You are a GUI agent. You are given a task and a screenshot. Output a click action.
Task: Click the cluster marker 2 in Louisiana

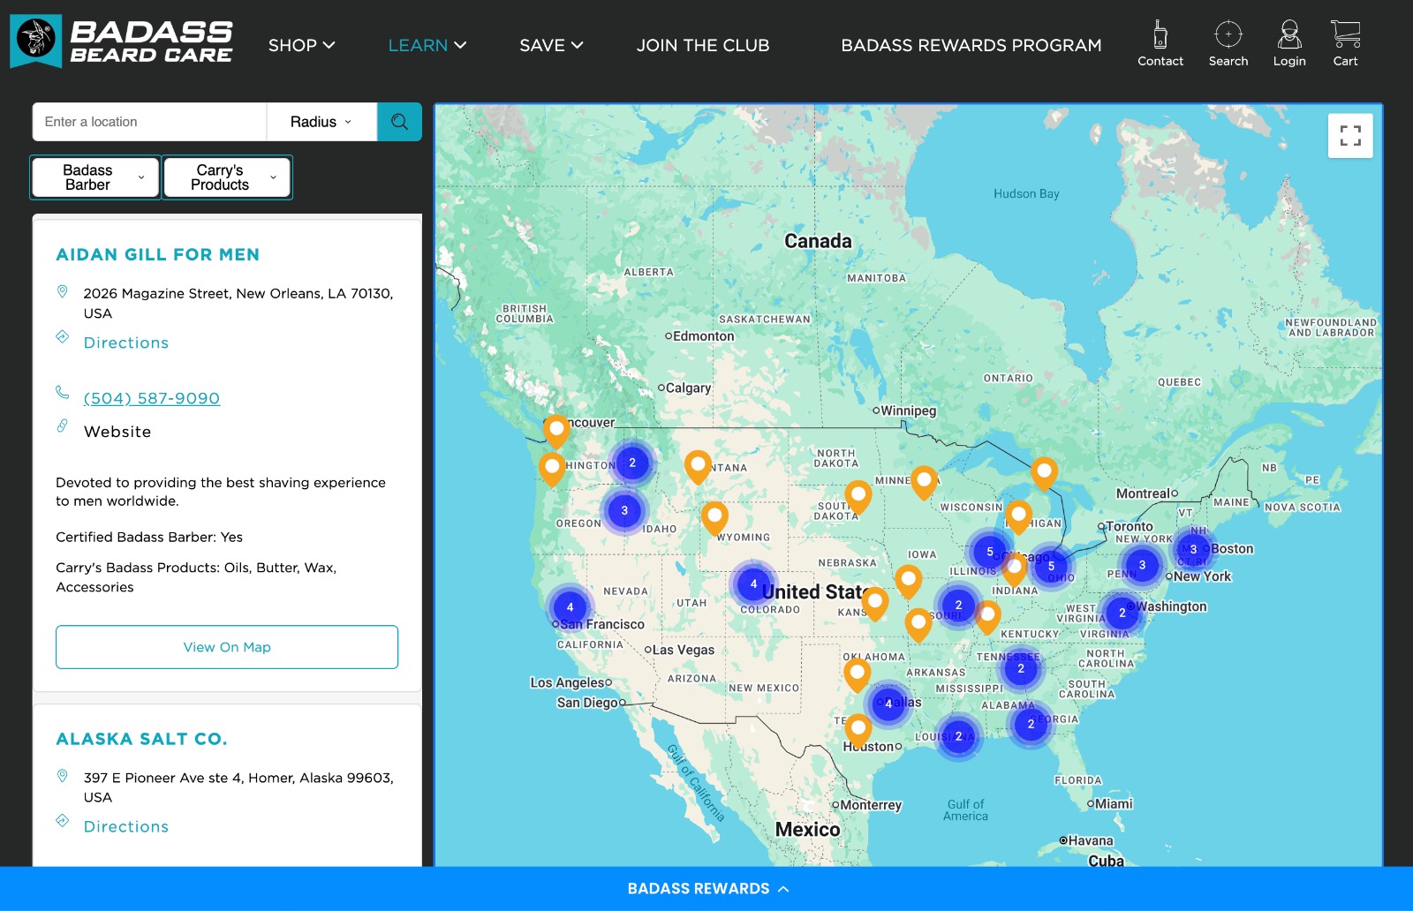pyautogui.click(x=958, y=736)
